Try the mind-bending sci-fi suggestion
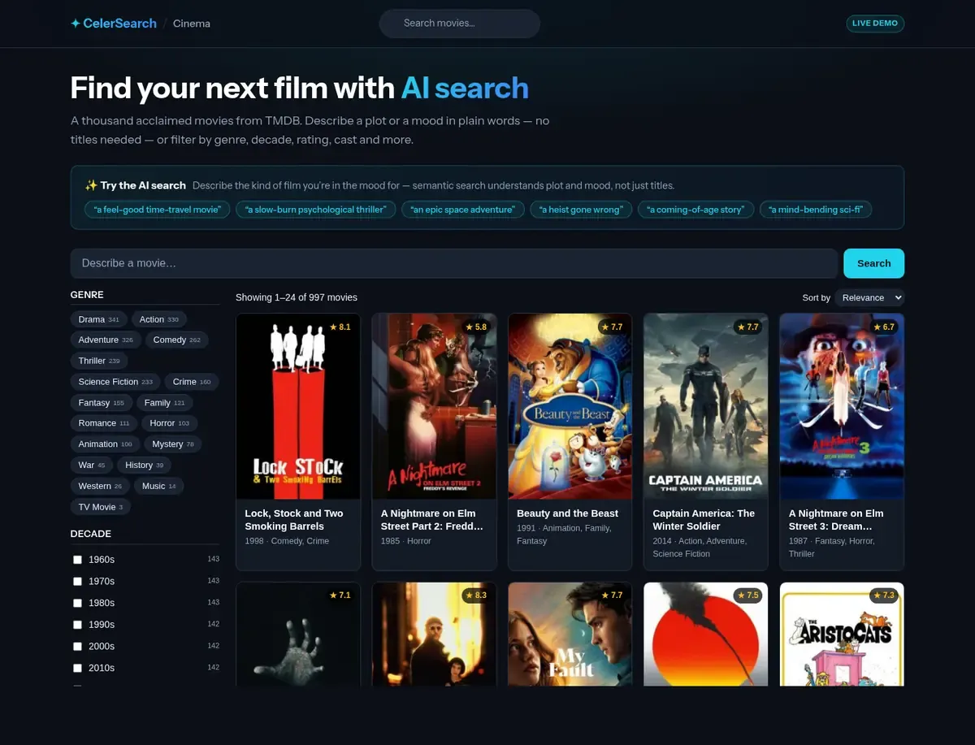 point(816,210)
